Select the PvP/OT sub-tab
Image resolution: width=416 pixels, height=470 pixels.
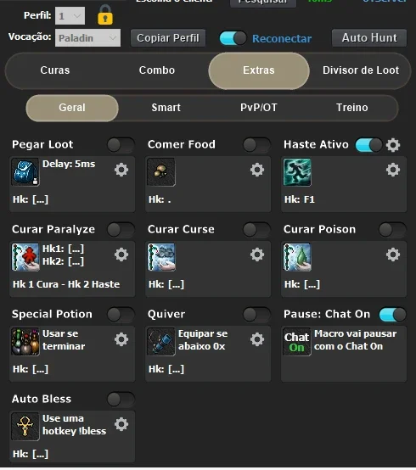259,108
